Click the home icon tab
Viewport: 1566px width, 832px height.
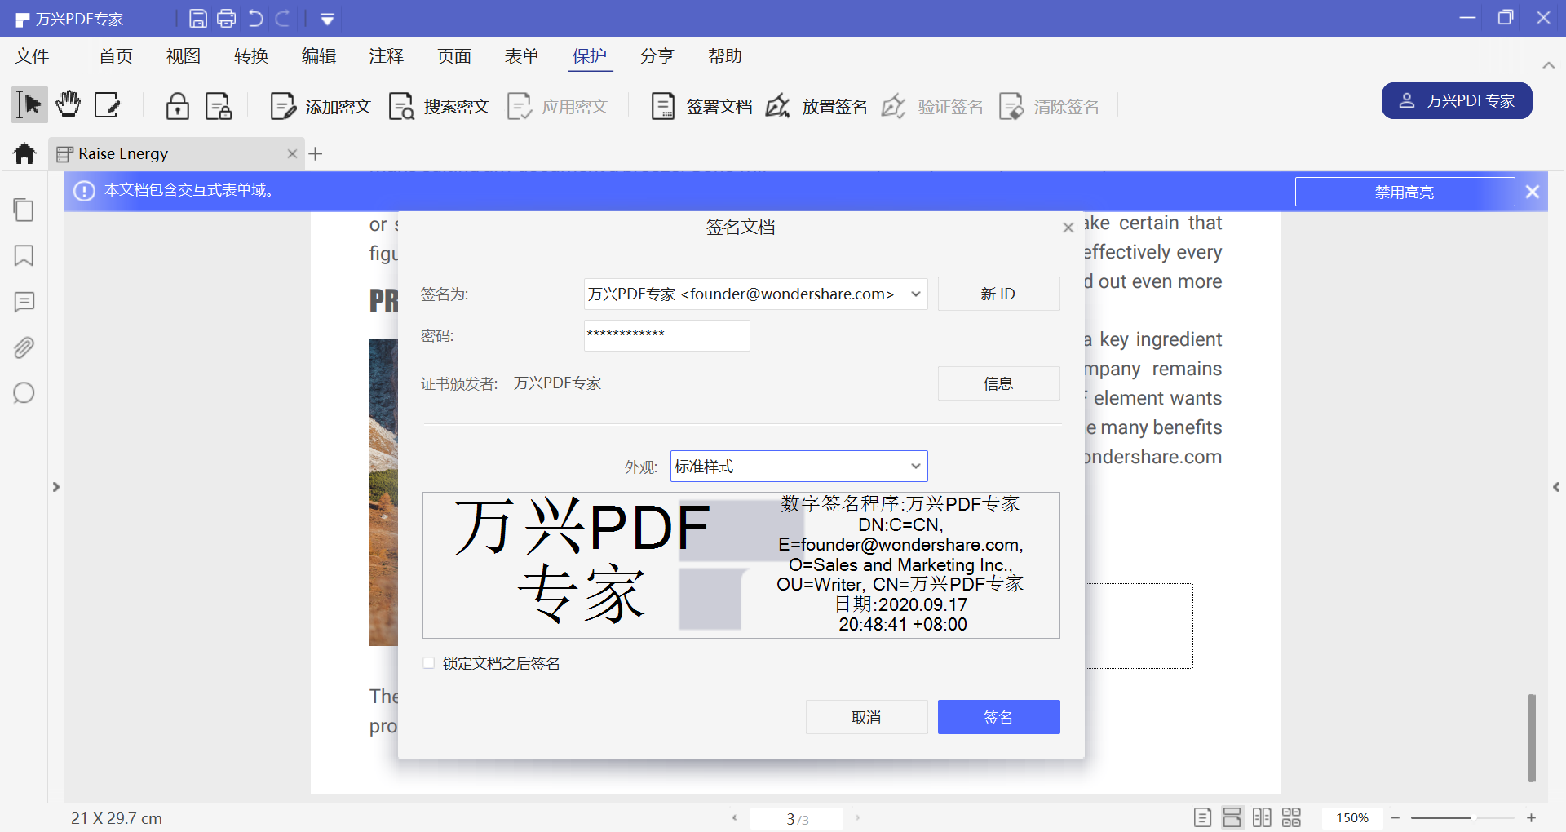tap(24, 153)
